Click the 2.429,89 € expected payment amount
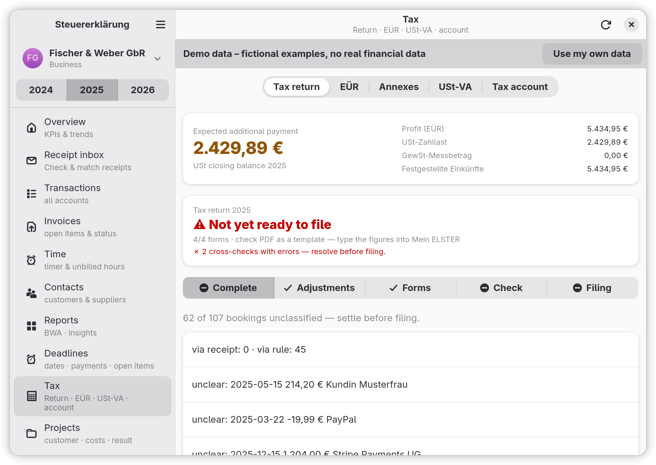656x465 pixels. point(238,148)
